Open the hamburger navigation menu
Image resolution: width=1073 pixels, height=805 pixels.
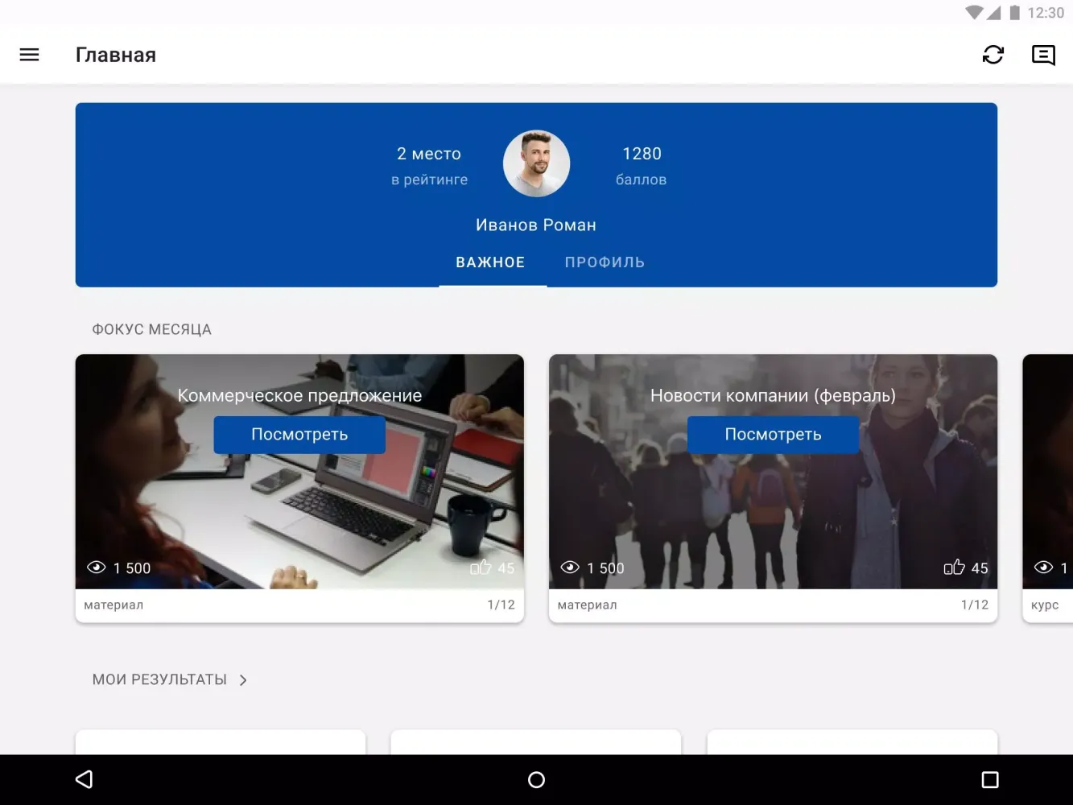pos(29,55)
